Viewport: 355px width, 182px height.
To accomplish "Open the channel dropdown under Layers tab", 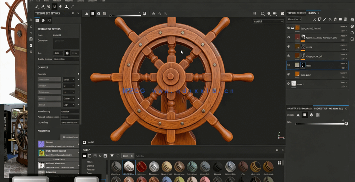I will pos(294,20).
